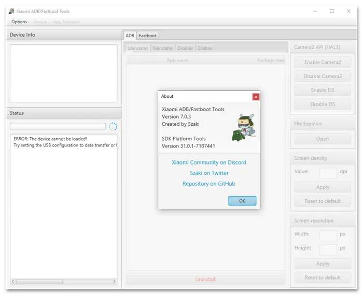363x295 pixels.
Task: Open the Device menu
Action: [x=40, y=22]
